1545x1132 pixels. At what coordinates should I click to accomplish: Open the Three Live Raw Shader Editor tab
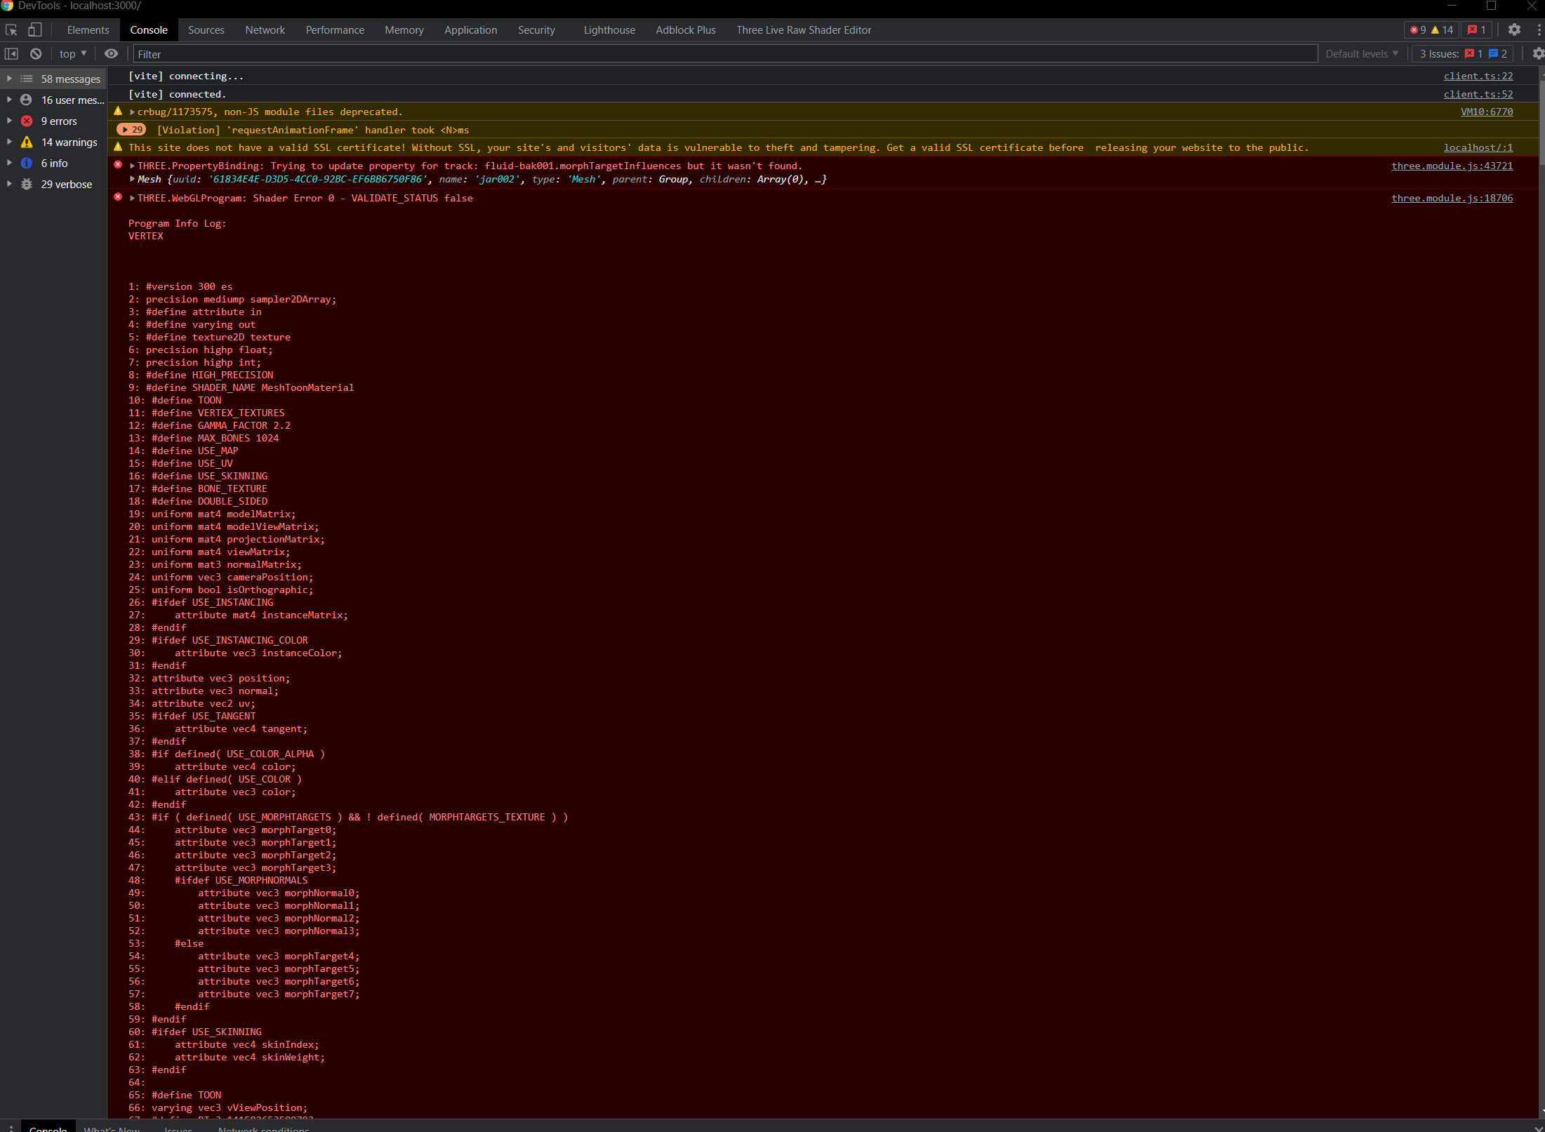[803, 29]
